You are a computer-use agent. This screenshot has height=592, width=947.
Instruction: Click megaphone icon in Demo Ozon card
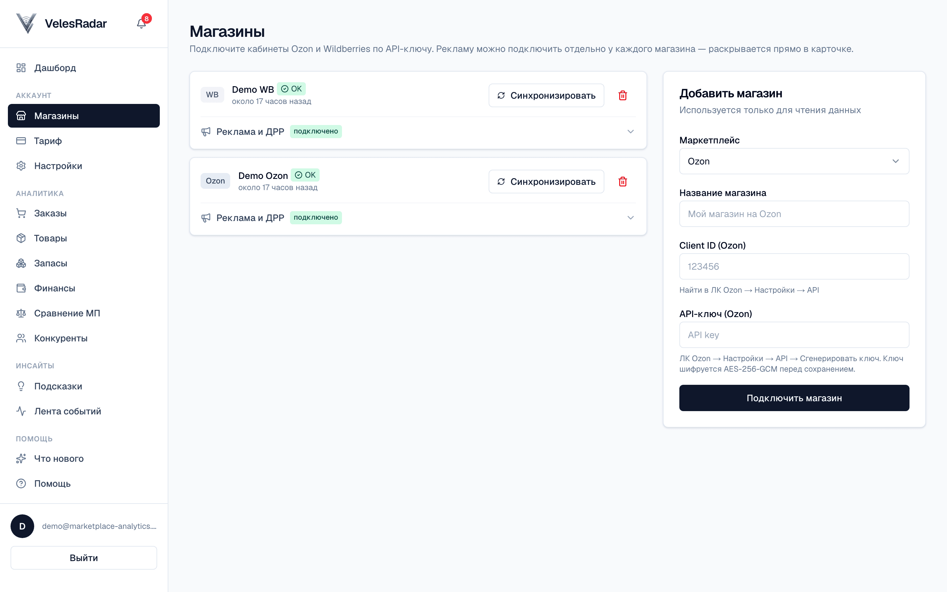point(206,218)
